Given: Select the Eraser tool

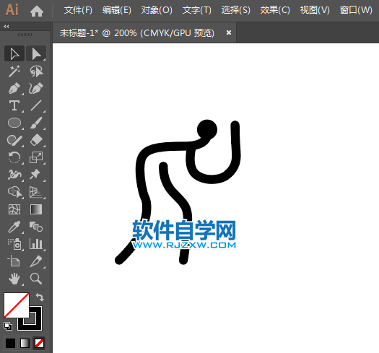Looking at the screenshot, I should coord(36,140).
